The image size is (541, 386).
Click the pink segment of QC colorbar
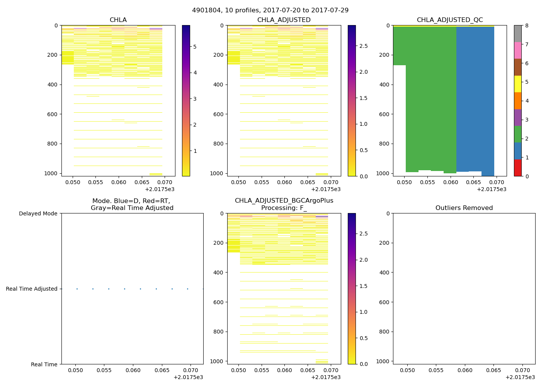(517, 50)
